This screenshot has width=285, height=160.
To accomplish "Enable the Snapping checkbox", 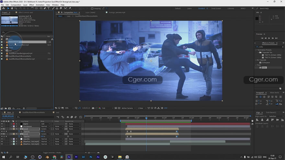I will click(92, 8).
